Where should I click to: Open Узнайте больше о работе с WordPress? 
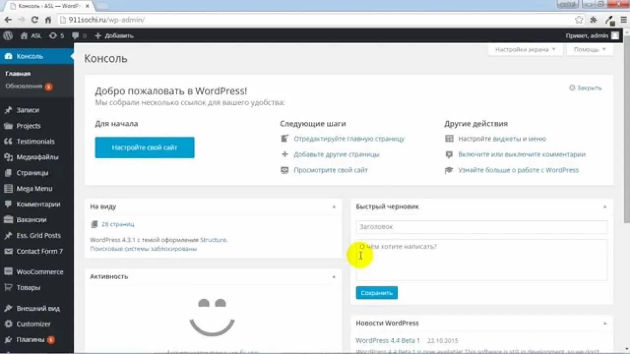518,170
